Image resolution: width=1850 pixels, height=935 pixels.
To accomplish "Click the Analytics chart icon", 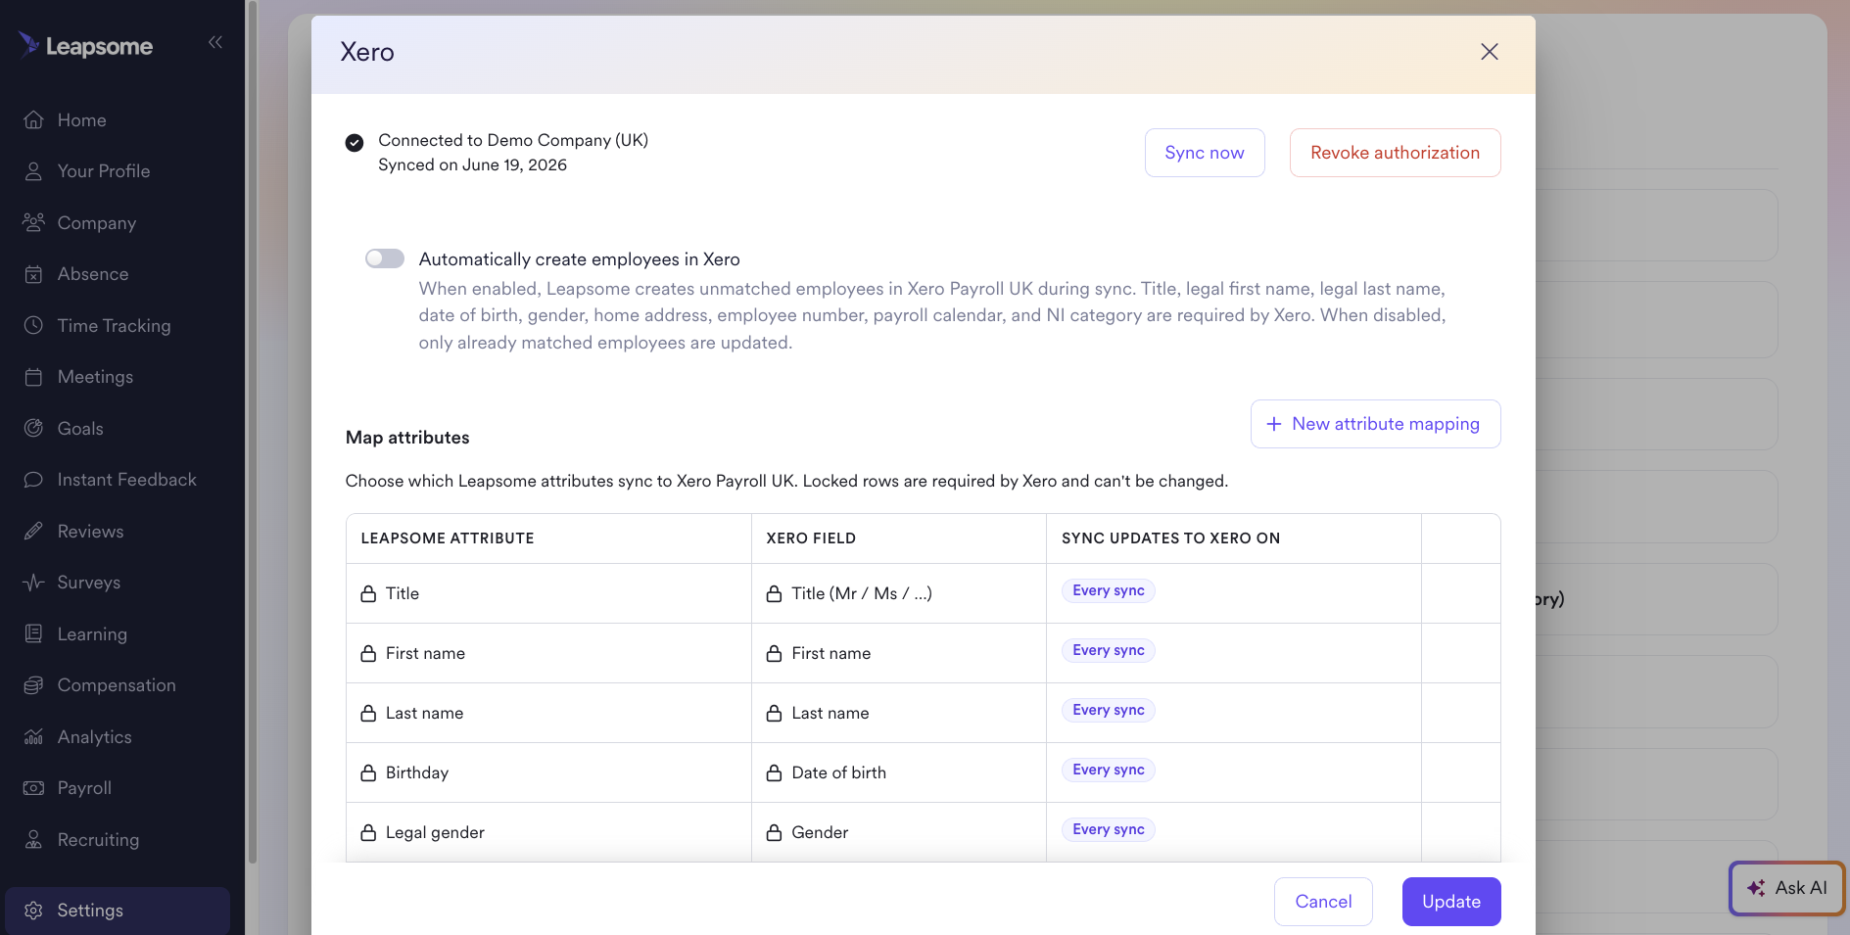I will [33, 736].
